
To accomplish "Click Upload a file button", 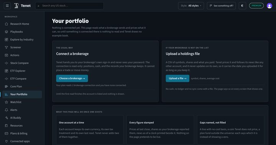I will 177,79.
